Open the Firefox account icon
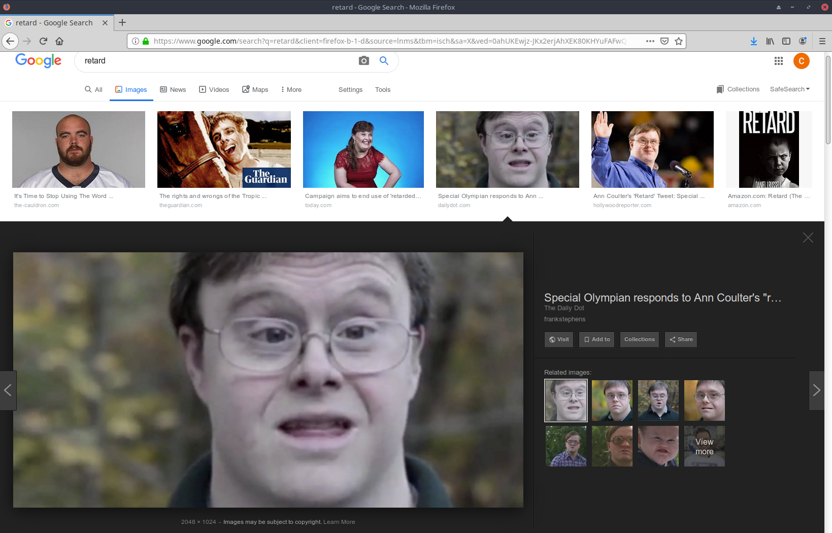The image size is (832, 533). tap(803, 41)
